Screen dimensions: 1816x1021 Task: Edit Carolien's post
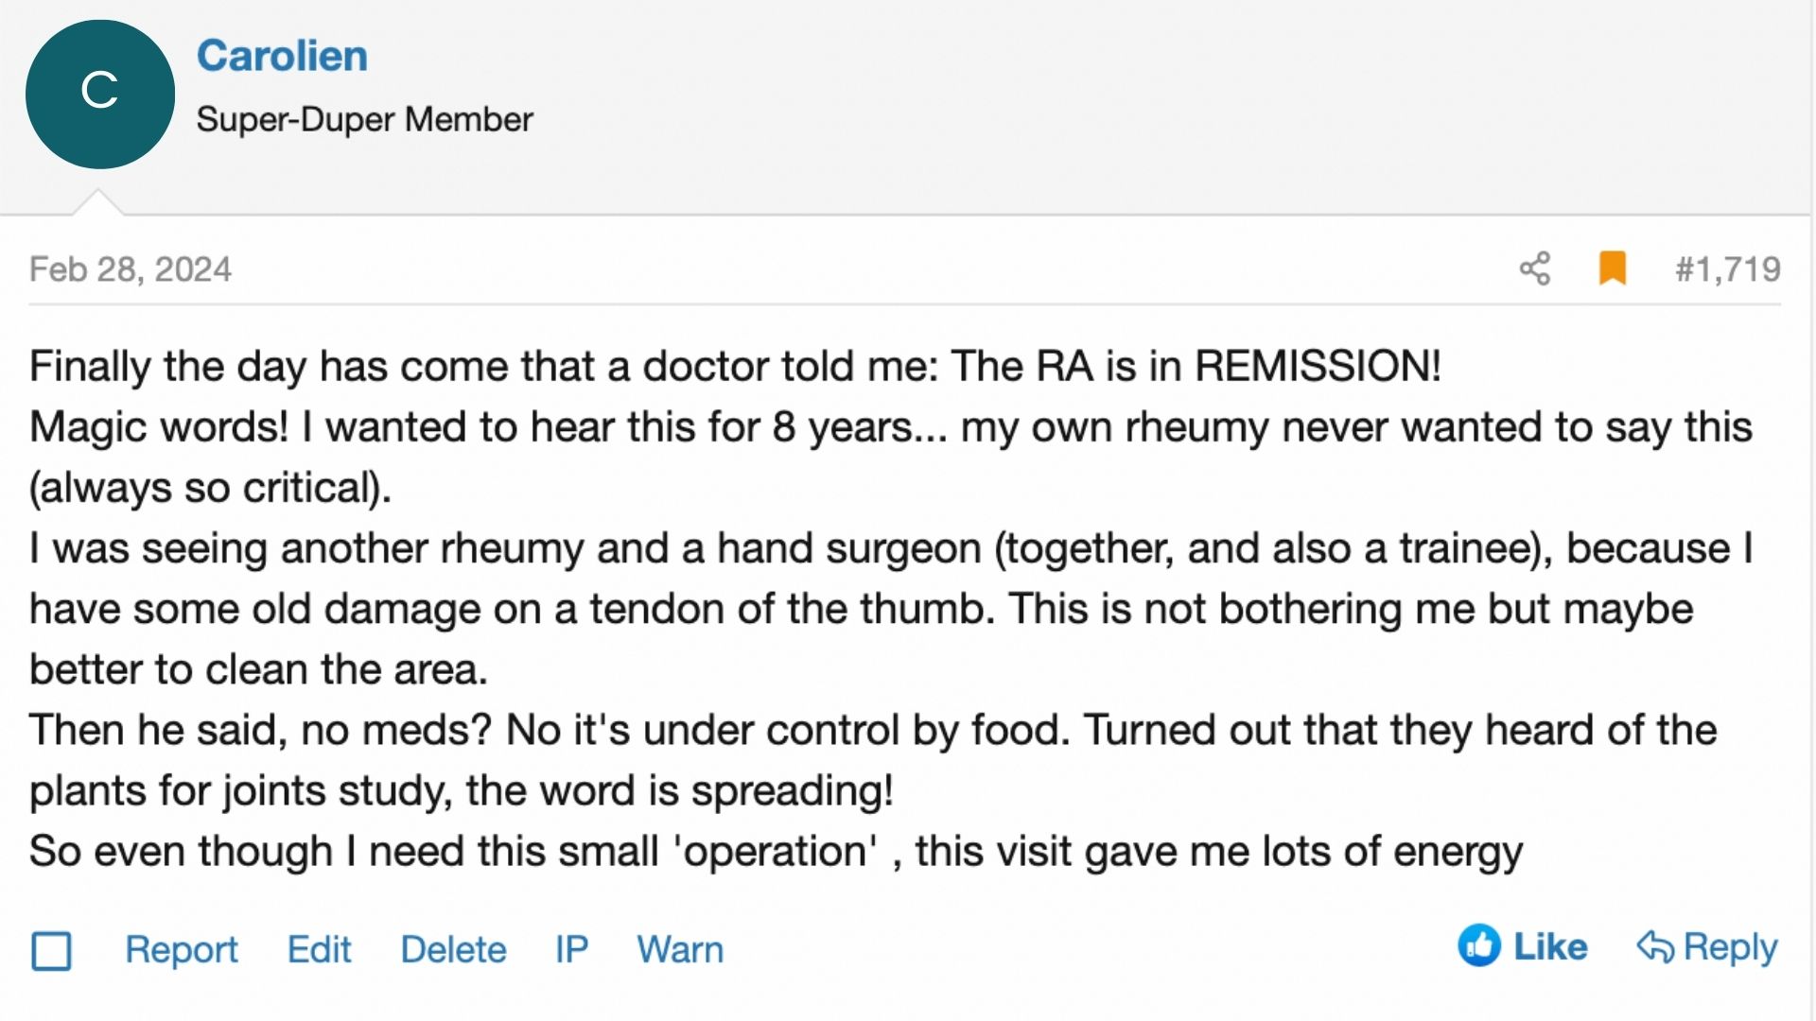[x=319, y=949]
